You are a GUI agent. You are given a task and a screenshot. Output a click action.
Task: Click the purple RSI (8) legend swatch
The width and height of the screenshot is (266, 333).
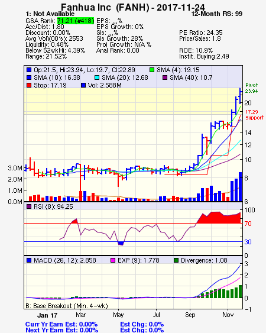point(29,206)
